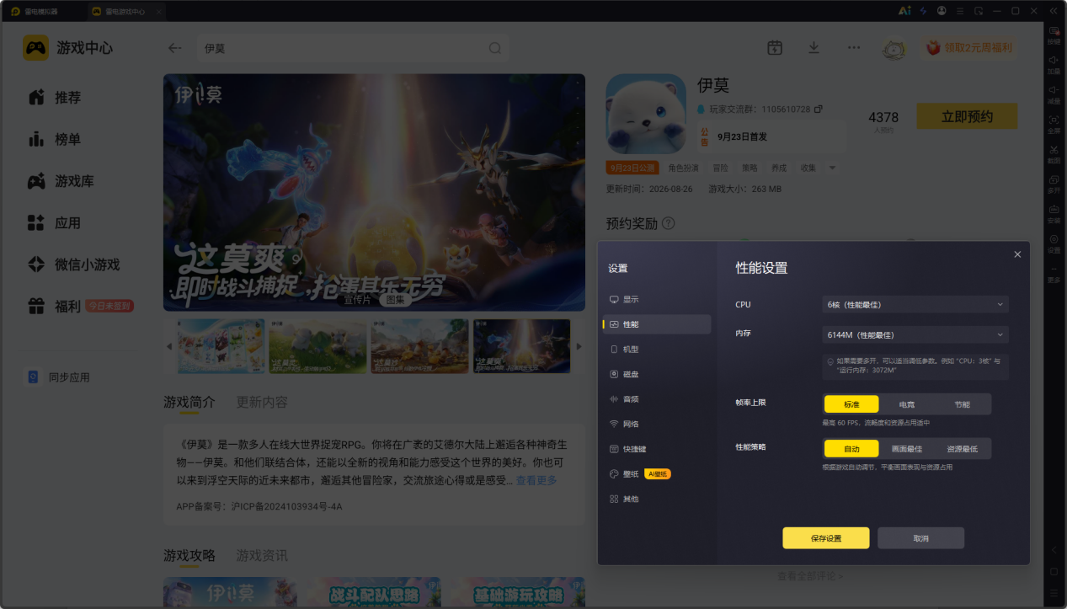Click the back arrow beside search box
The image size is (1067, 609).
[x=174, y=48]
